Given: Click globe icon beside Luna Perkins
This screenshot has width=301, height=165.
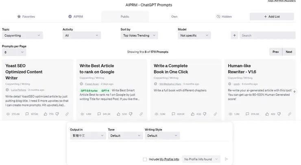Looking at the screenshot, I should [7, 90].
